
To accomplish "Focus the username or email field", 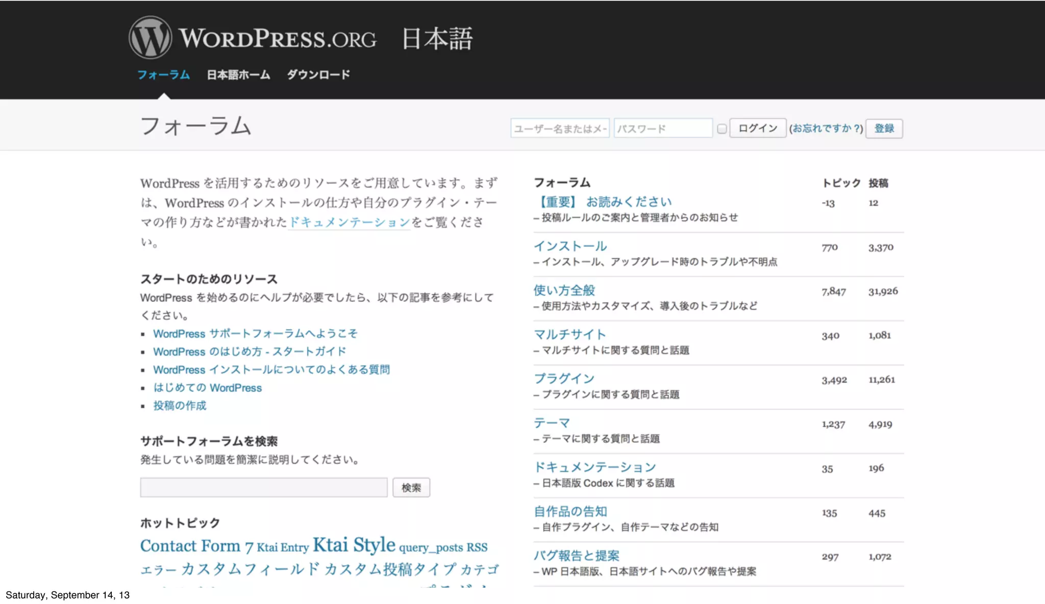I will 560,129.
